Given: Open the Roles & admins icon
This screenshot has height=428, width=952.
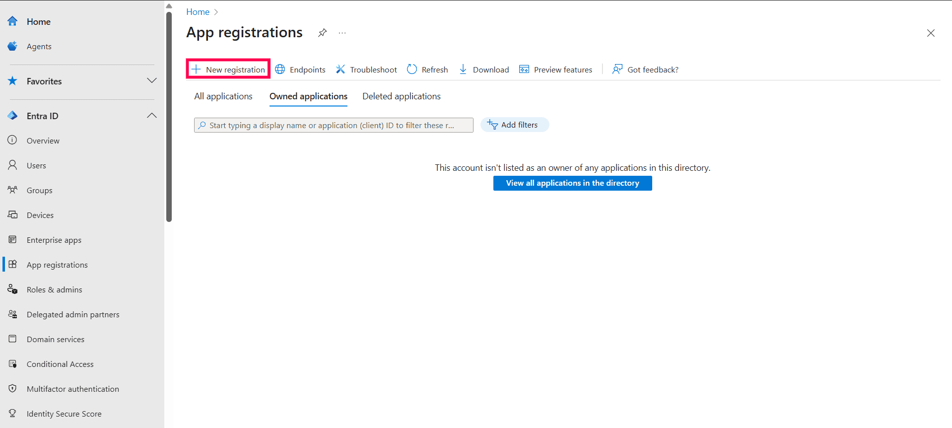Looking at the screenshot, I should pos(12,289).
